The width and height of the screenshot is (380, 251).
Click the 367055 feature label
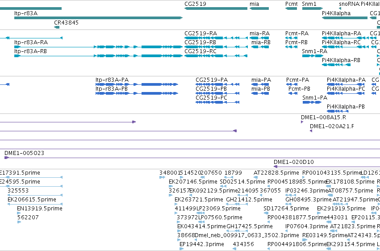pos(271,191)
